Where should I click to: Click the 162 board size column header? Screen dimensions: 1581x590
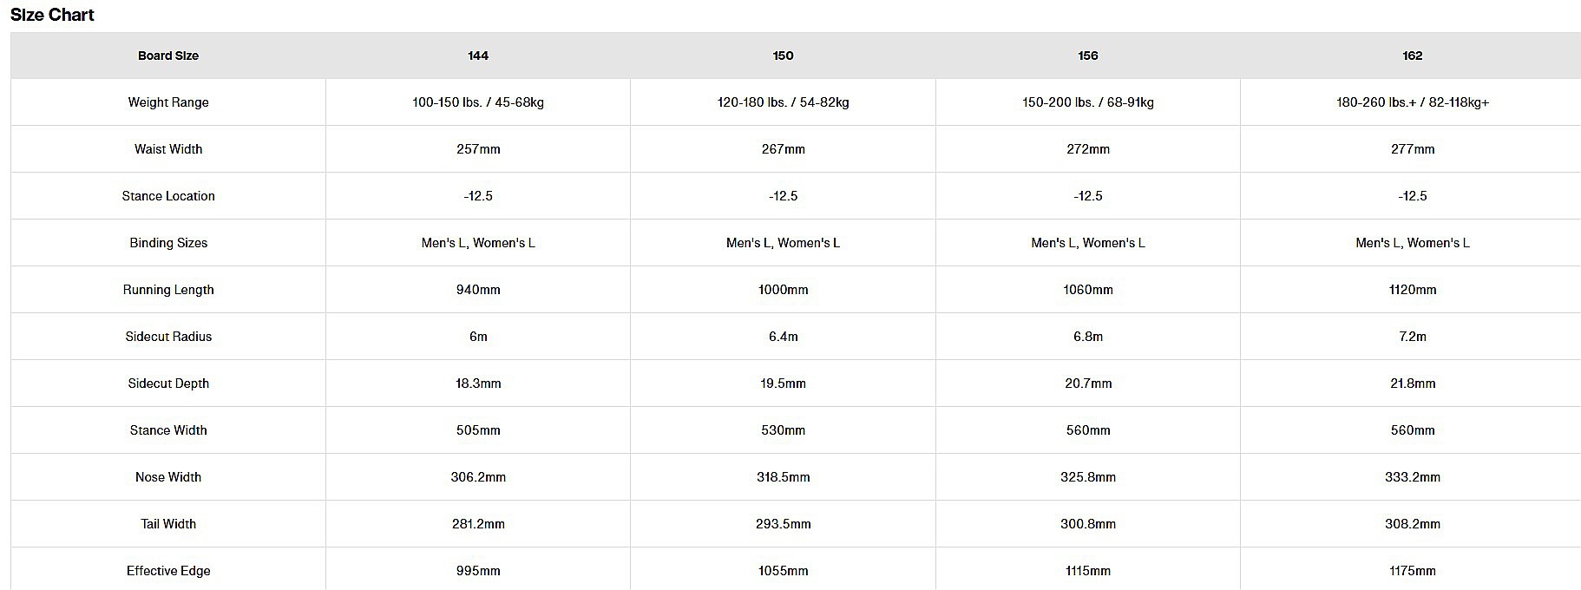click(1412, 56)
